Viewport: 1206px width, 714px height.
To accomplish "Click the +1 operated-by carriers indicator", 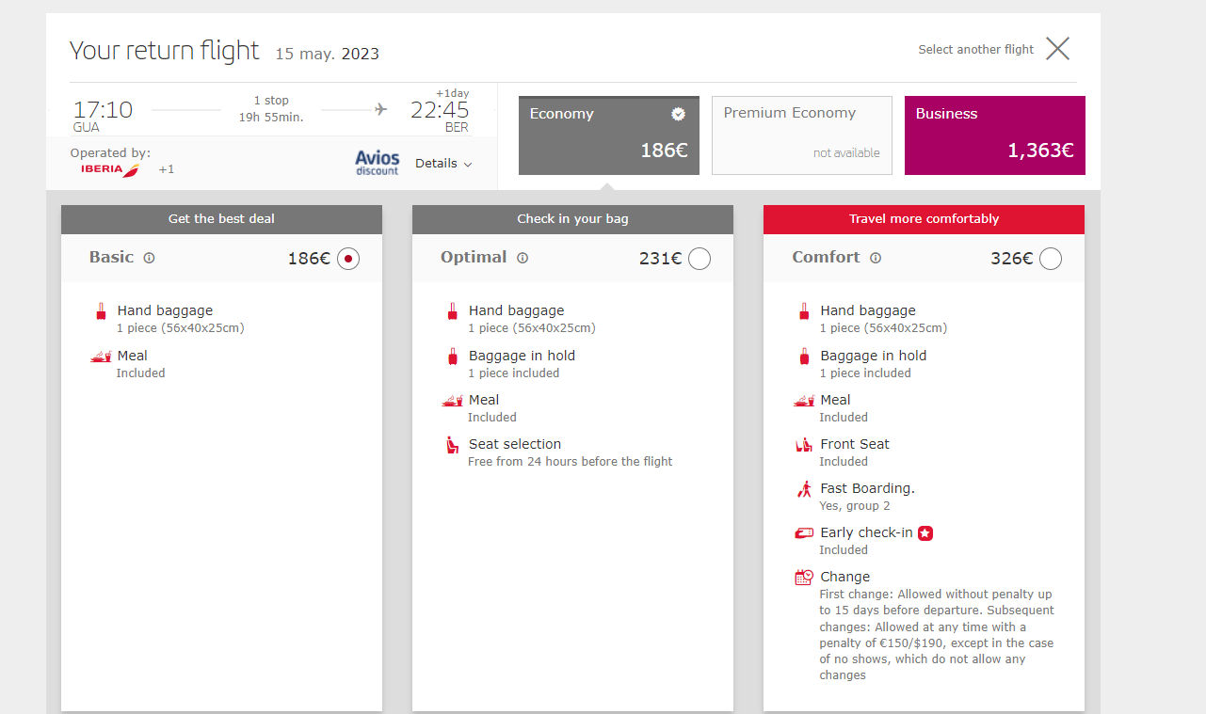I will (166, 169).
